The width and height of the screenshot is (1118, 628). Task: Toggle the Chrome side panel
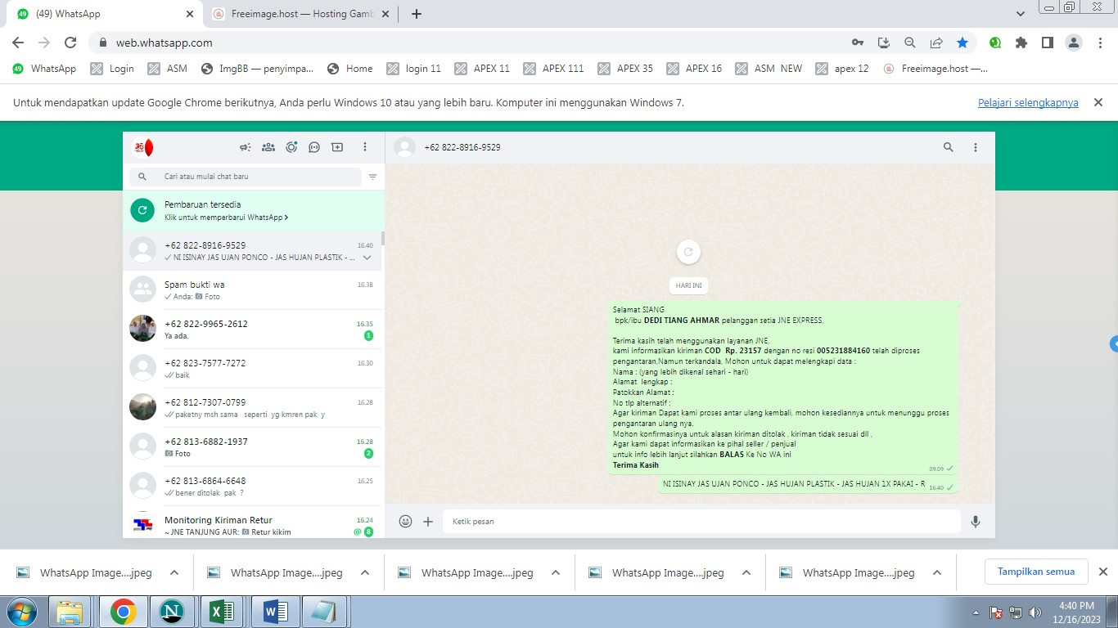point(1048,43)
